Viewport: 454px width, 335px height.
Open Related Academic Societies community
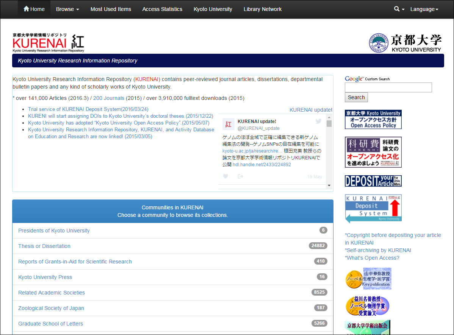pyautogui.click(x=52, y=293)
